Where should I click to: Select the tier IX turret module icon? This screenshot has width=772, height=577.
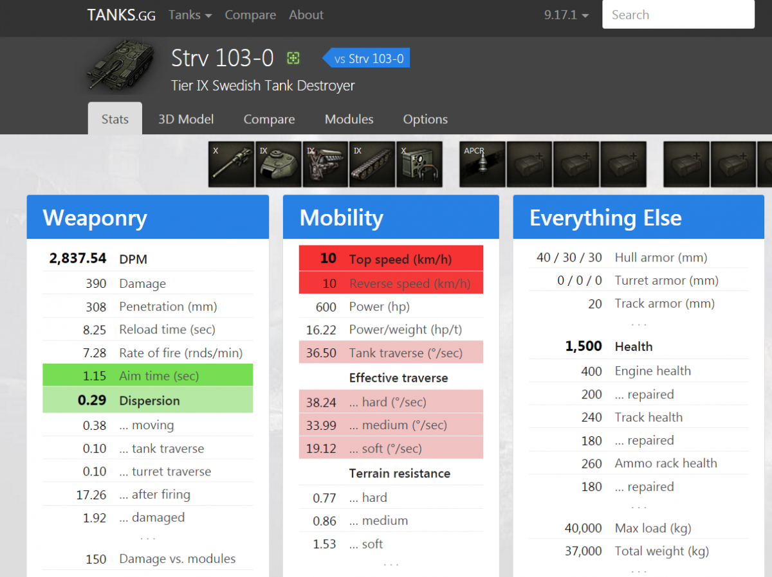tap(279, 164)
